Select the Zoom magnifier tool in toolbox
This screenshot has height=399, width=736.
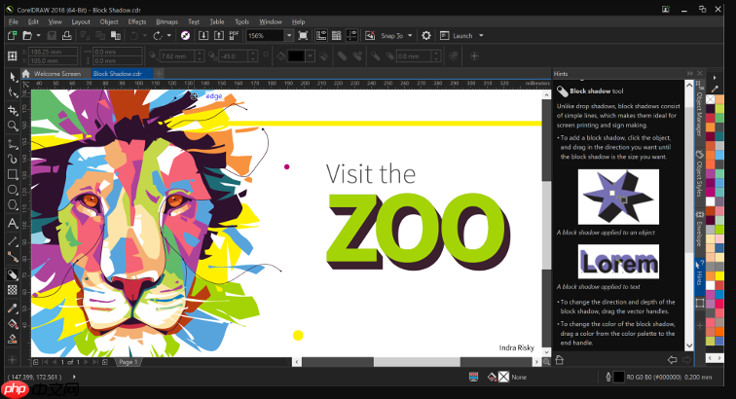[x=13, y=126]
